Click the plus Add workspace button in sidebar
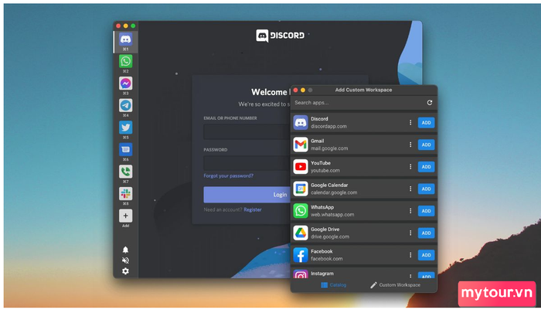The height and width of the screenshot is (313, 541). (x=125, y=216)
